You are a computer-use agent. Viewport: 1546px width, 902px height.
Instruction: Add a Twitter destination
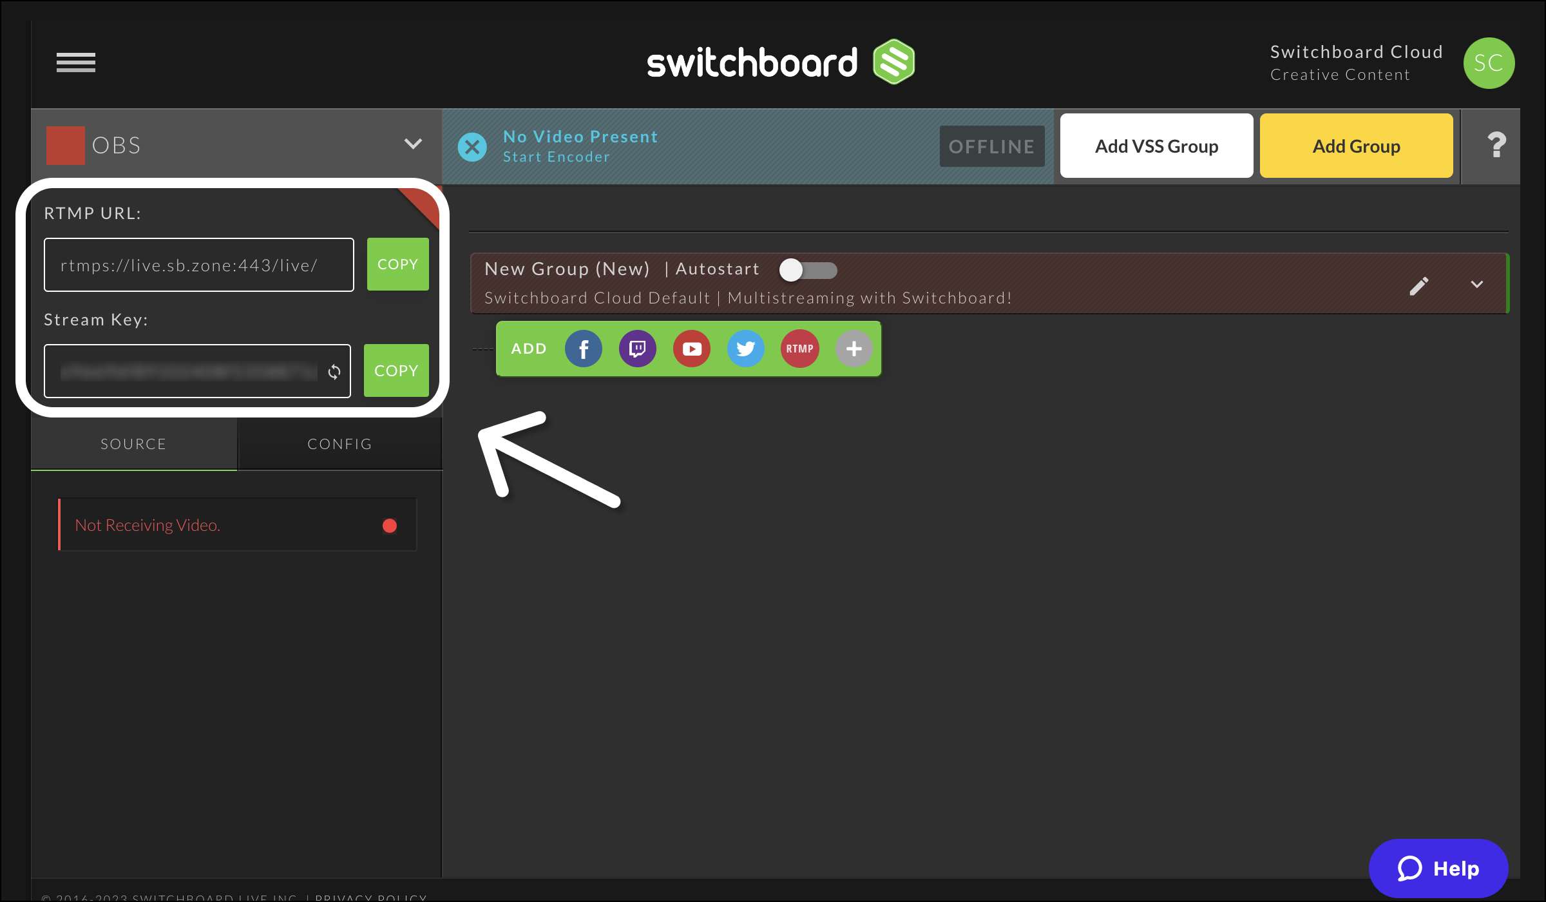746,349
